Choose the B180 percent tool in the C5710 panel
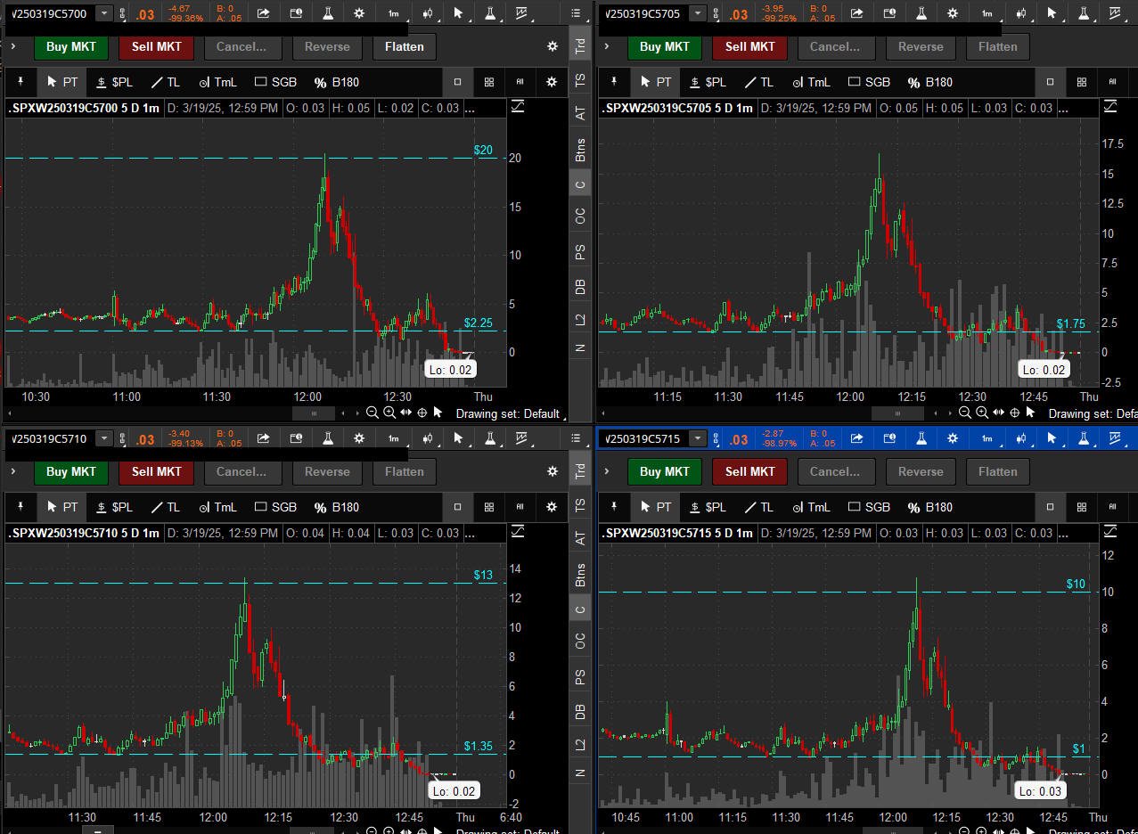The width and height of the screenshot is (1138, 834). pos(336,507)
